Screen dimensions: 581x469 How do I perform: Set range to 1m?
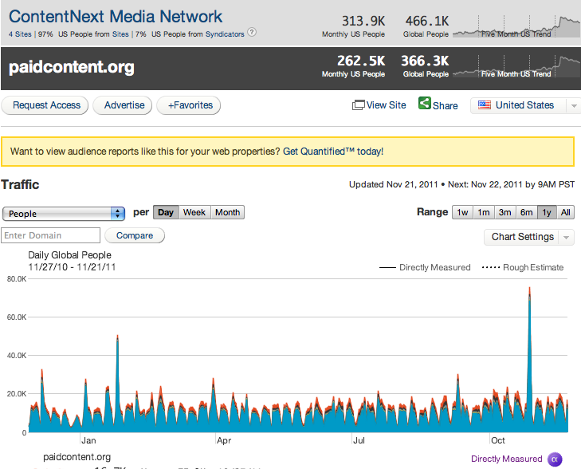click(x=484, y=212)
